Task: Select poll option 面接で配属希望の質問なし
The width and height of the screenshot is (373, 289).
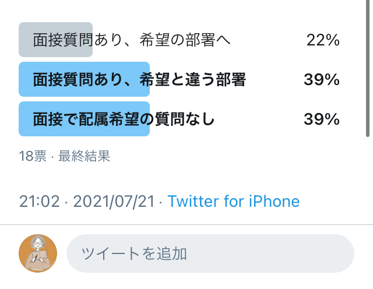Action: pyautogui.click(x=124, y=119)
